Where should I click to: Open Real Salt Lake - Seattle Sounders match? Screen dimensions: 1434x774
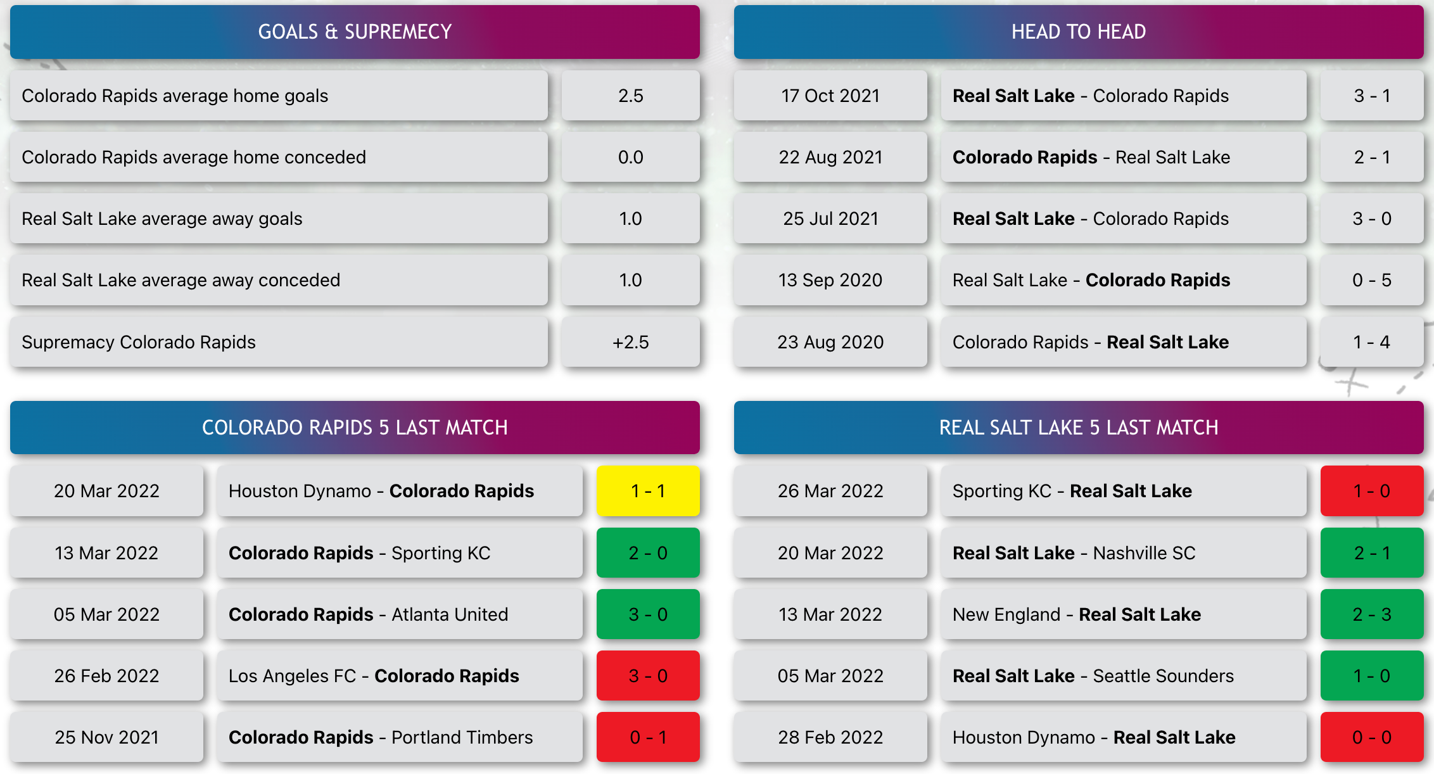coord(1124,676)
